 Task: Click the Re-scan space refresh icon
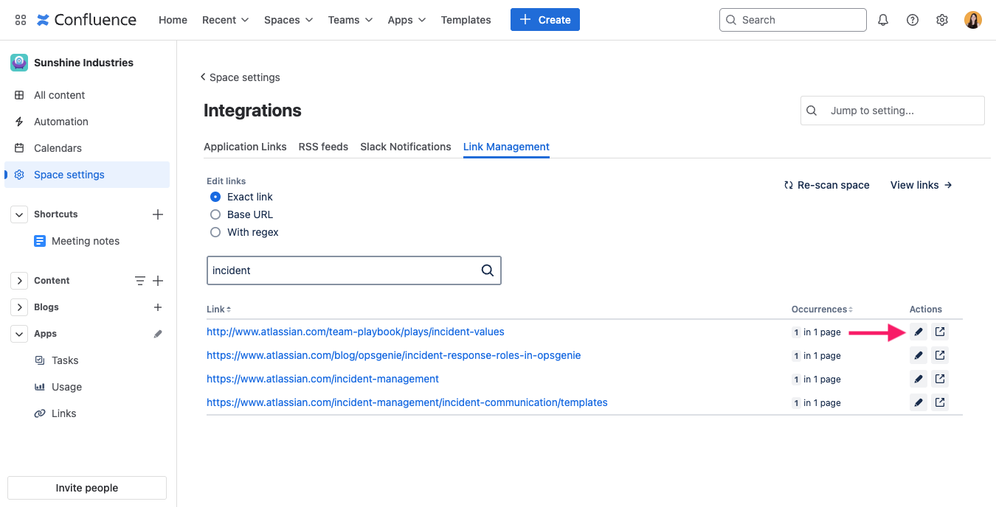click(x=789, y=185)
